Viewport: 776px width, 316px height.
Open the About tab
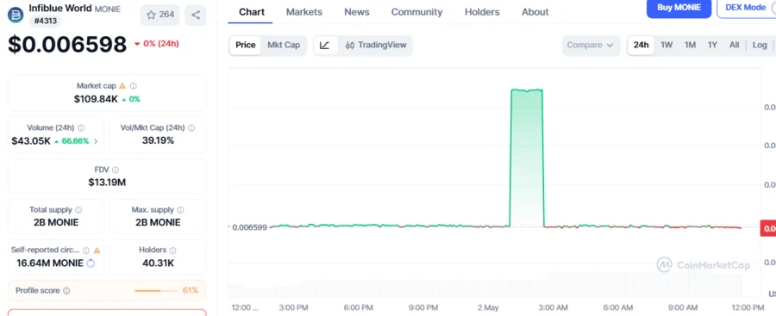coord(535,12)
